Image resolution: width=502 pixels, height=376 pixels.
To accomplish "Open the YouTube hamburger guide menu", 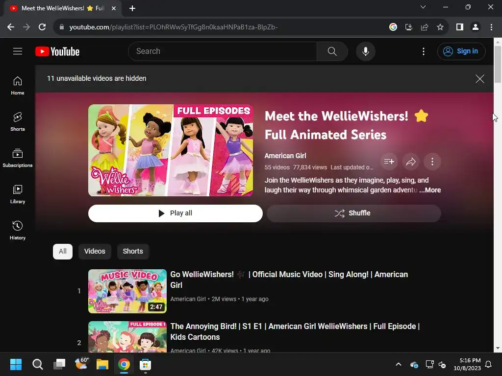I will click(x=18, y=51).
